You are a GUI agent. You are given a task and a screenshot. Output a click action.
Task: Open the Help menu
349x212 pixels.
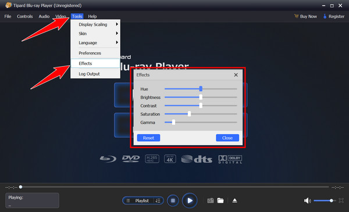92,16
